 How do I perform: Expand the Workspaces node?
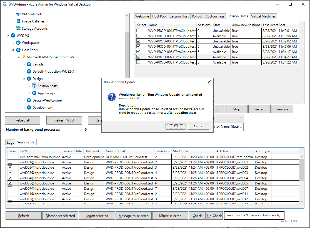(x=13, y=43)
